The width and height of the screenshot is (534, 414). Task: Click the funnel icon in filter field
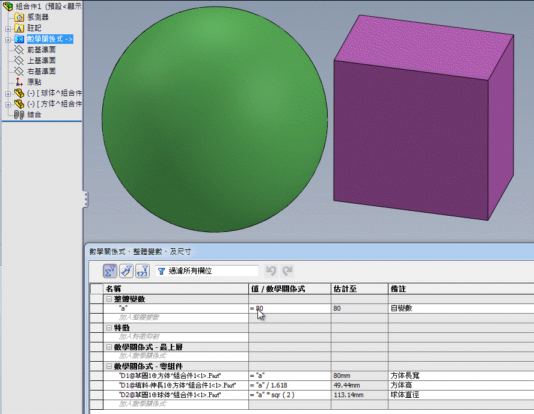click(161, 271)
